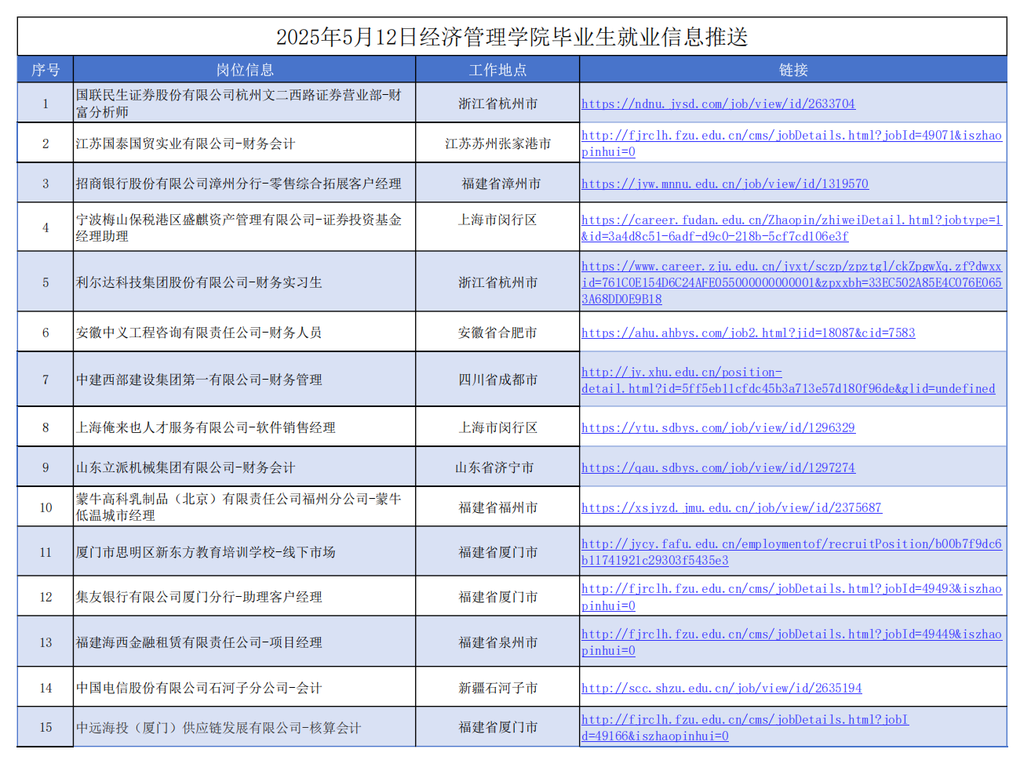This screenshot has width=1020, height=760.
Task: Click the 链接 column header cell
Action: [x=792, y=70]
